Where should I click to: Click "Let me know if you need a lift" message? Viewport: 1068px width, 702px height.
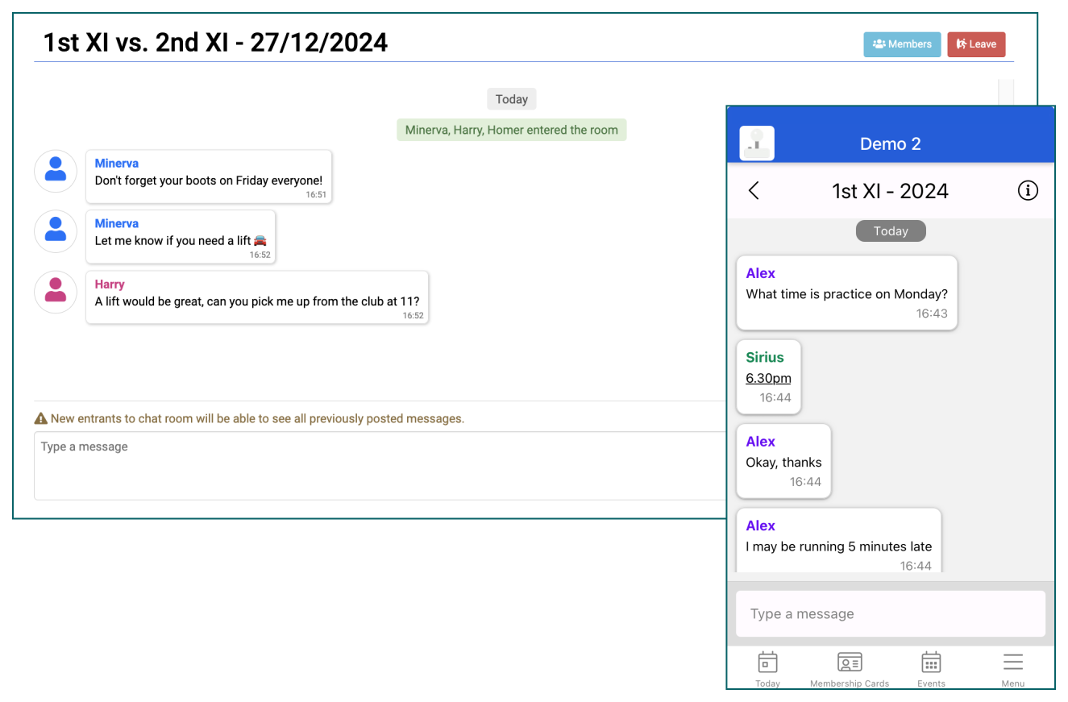[181, 237]
